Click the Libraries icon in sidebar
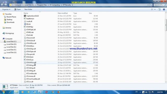The width and height of the screenshot is (167, 94). pyautogui.click(x=4, y=28)
